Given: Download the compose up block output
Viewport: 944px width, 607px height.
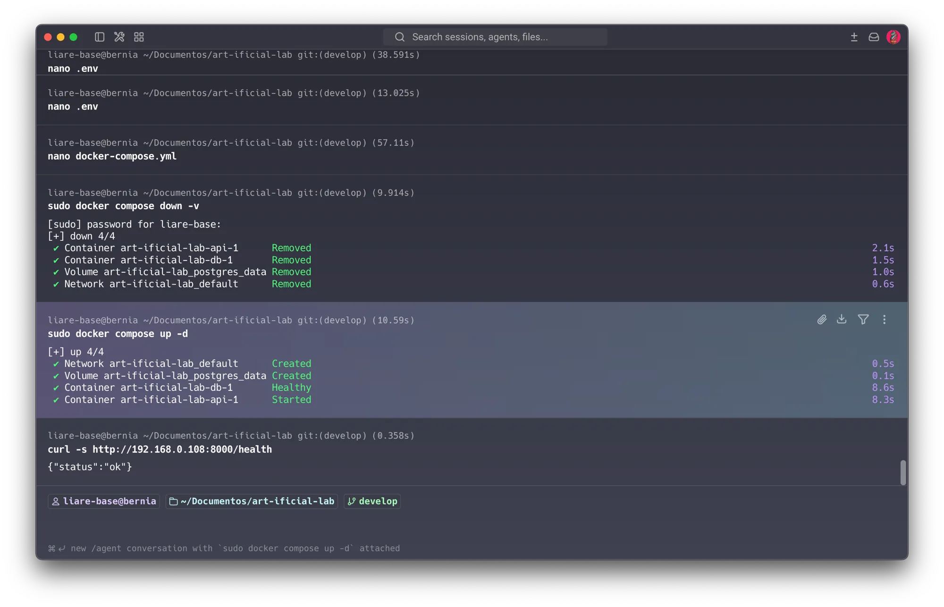Looking at the screenshot, I should (x=842, y=320).
